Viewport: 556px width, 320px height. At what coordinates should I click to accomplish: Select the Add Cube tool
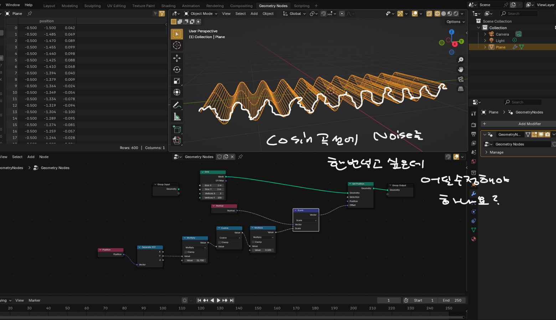pyautogui.click(x=177, y=130)
